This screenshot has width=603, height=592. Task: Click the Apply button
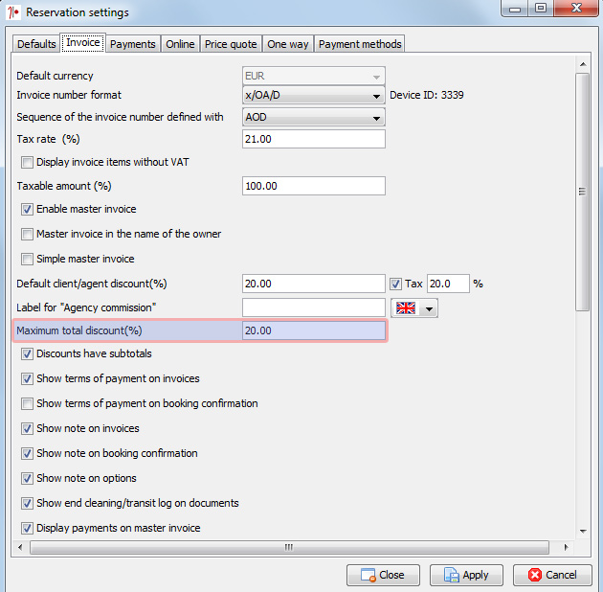466,575
